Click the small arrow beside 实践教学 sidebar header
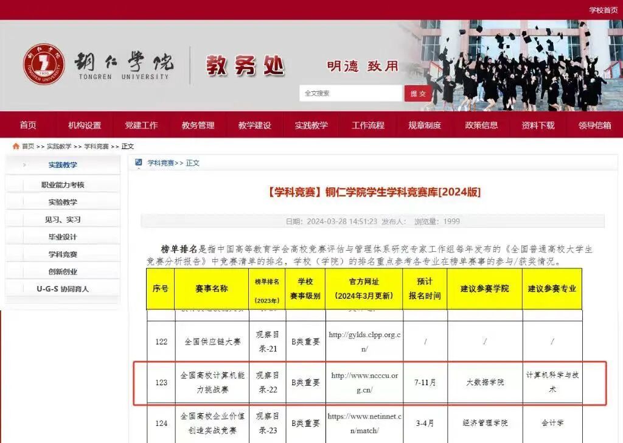This screenshot has height=443, width=623. pyautogui.click(x=24, y=164)
